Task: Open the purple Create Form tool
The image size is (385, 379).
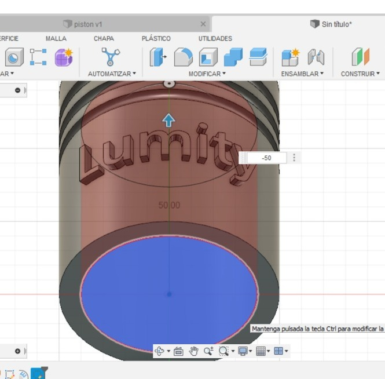Action: click(64, 57)
